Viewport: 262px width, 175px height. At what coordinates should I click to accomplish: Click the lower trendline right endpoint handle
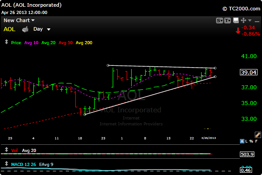click(215, 77)
